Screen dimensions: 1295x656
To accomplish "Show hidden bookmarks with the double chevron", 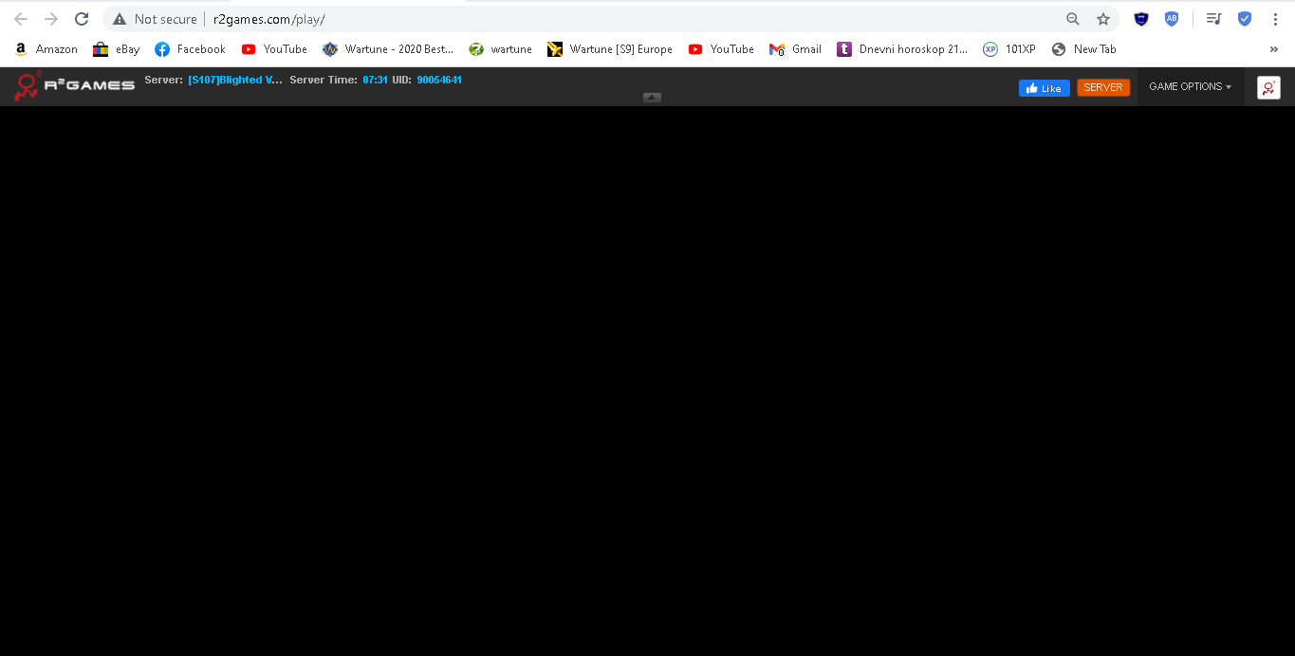I will tap(1273, 49).
